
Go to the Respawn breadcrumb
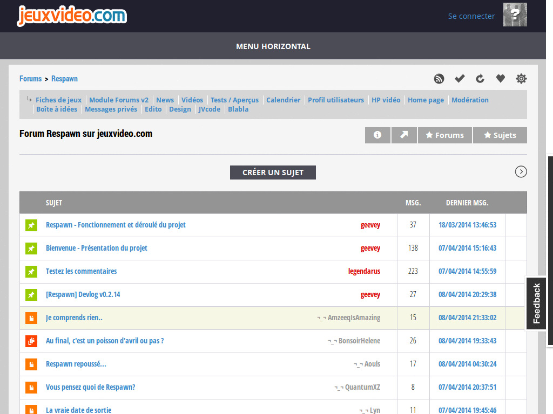pos(65,79)
